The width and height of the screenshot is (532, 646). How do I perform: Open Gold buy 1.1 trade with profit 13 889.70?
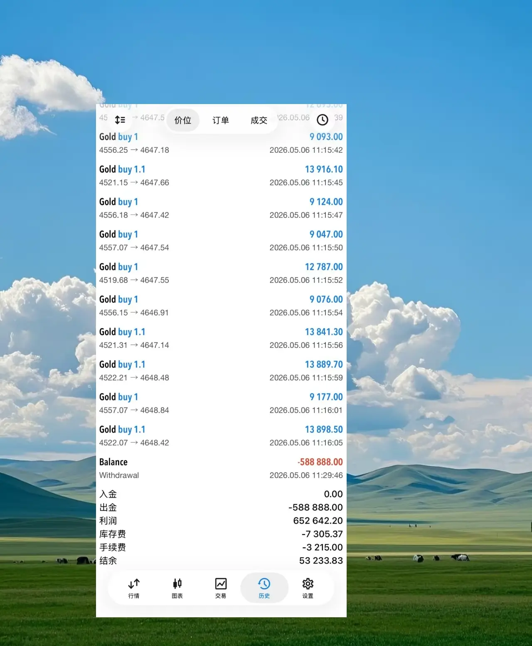coord(221,370)
